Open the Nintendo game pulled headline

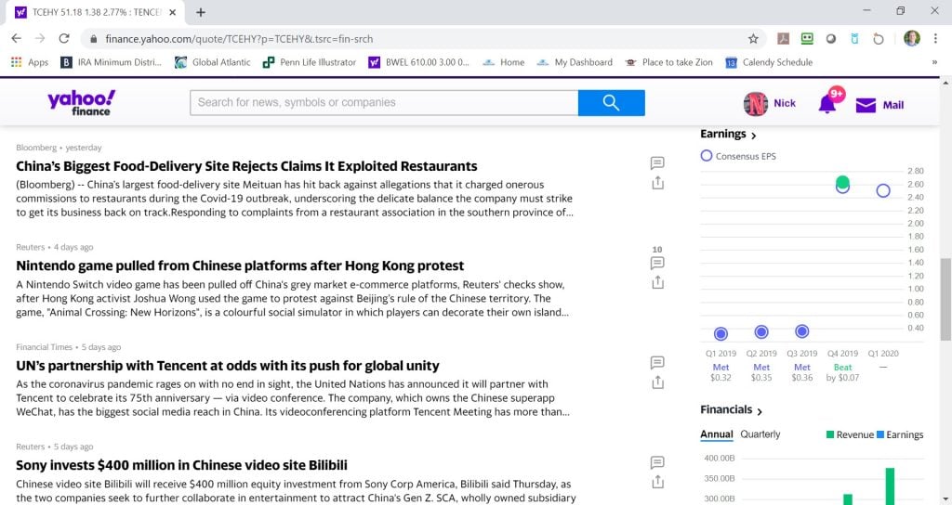[240, 266]
